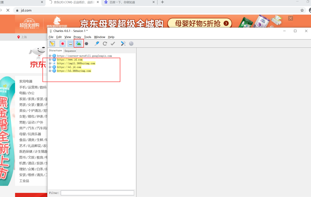
Task: Open the 男鞋/运动/户外 category link
Action: click(31, 122)
